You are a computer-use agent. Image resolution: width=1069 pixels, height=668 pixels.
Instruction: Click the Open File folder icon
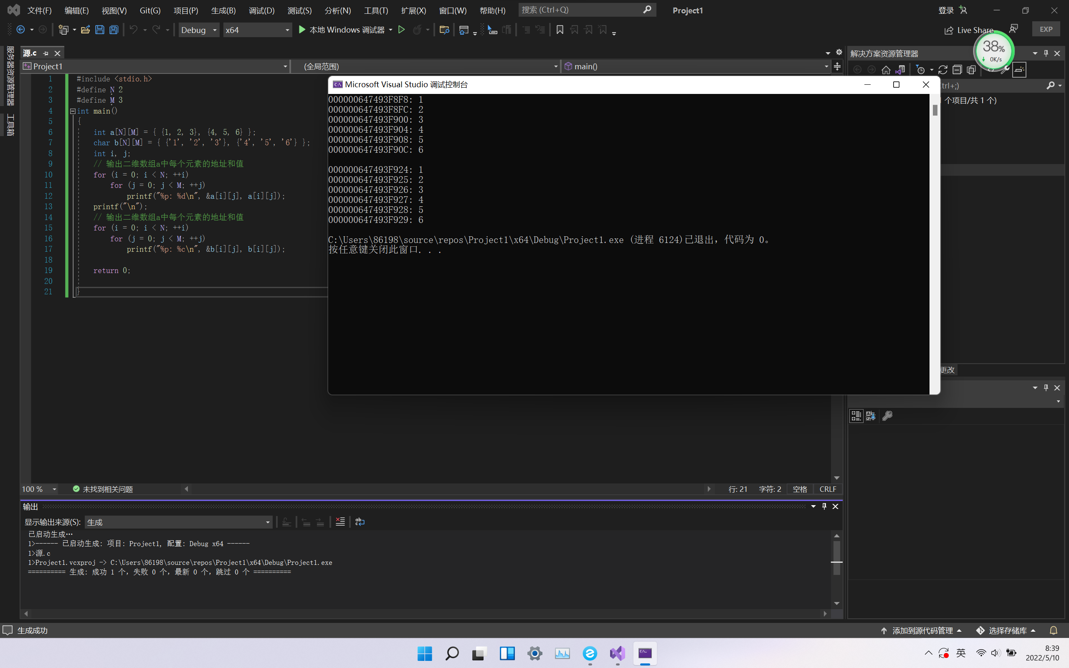(x=85, y=30)
